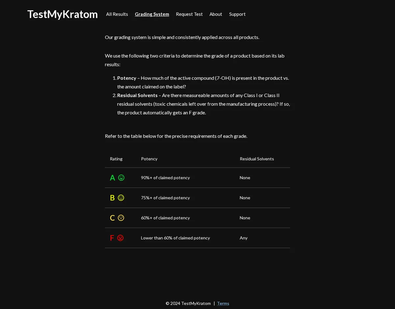395x309 pixels.
Task: Go to the Request Test page
Action: (x=189, y=14)
